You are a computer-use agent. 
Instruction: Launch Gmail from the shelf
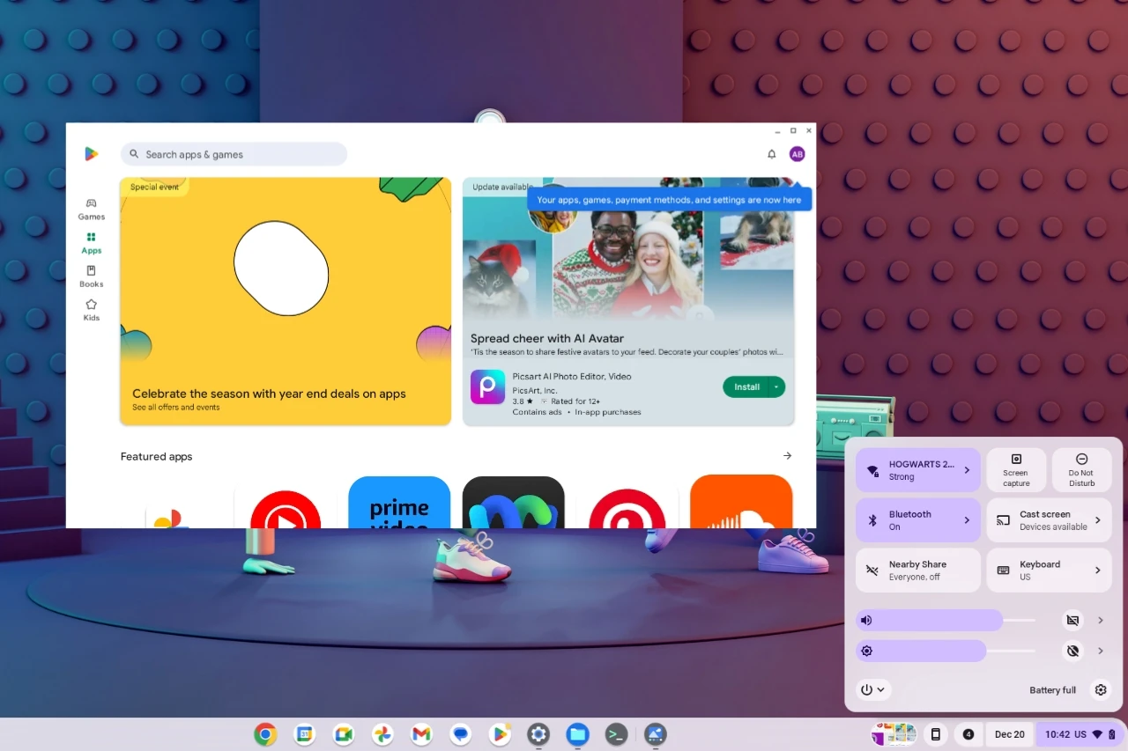click(x=421, y=734)
